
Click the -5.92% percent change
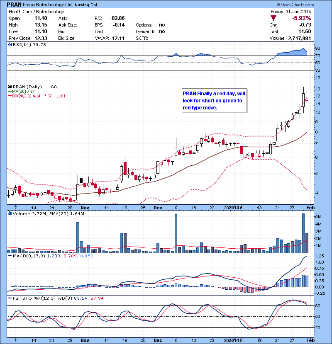(x=301, y=18)
